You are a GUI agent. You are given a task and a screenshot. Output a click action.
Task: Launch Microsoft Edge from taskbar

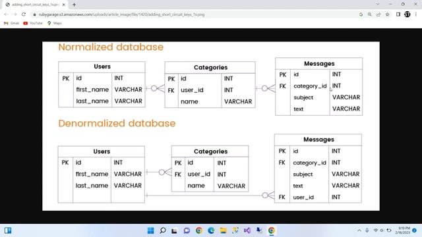[x=211, y=230]
